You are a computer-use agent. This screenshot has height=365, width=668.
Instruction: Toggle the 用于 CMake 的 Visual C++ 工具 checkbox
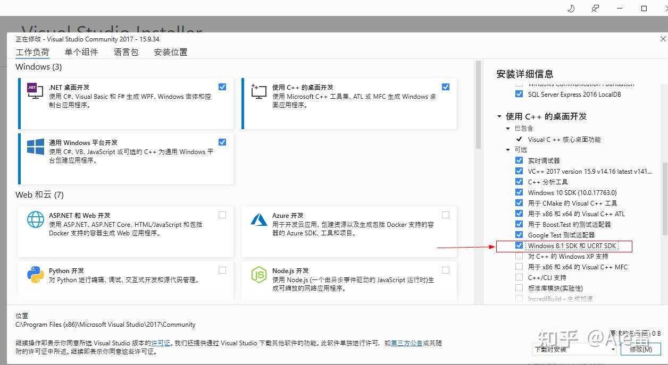[519, 203]
